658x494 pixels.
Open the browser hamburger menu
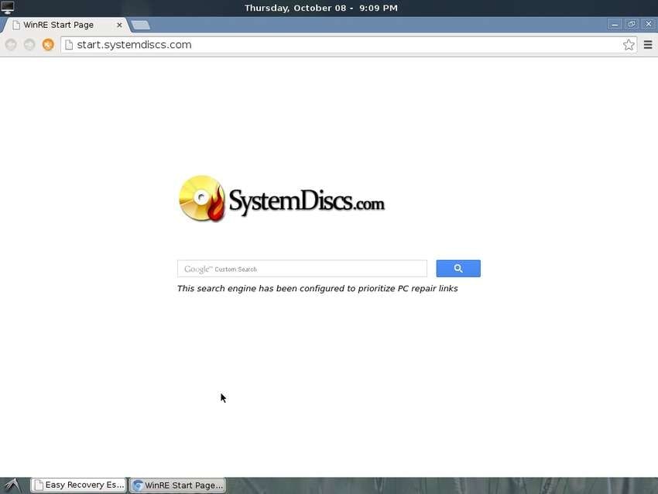647,44
